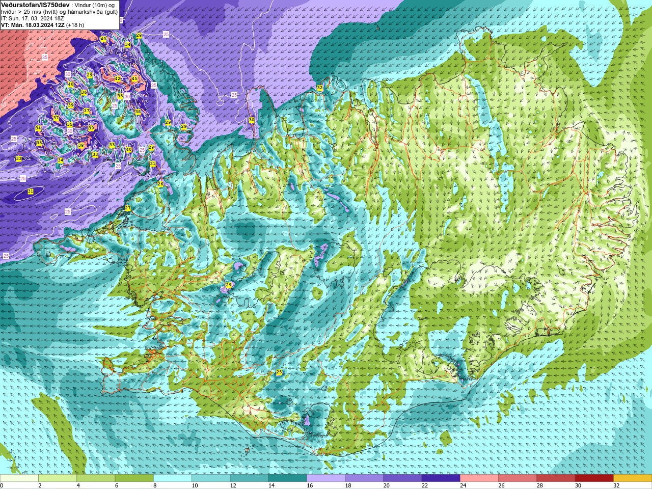The height and width of the screenshot is (489, 652).
Task: Click the 24–26 m/s light pink legend swatch
Action: (x=479, y=478)
